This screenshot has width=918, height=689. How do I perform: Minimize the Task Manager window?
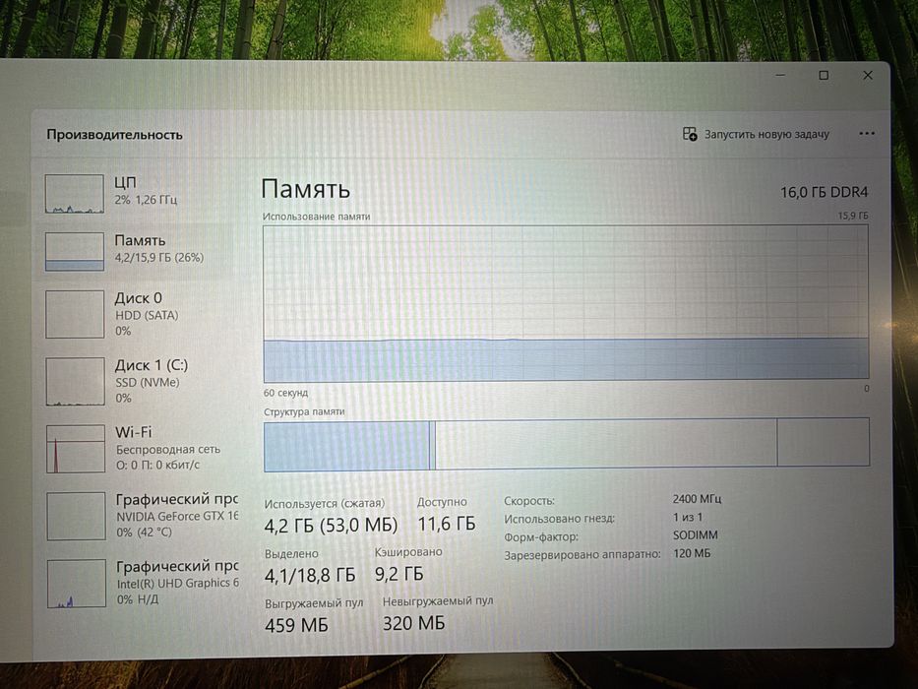780,75
